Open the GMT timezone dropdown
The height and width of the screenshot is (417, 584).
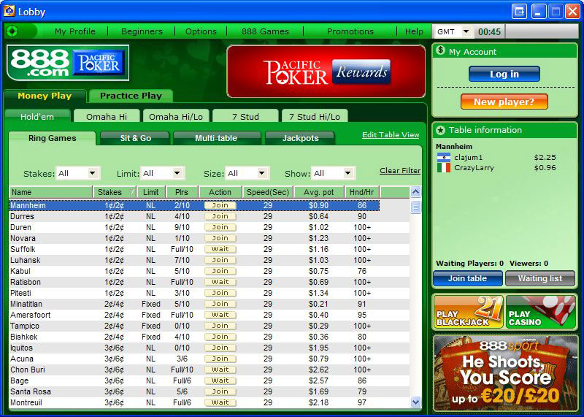point(466,31)
